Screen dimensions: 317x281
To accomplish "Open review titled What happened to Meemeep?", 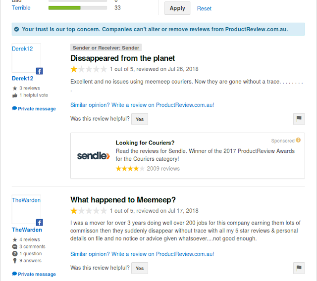I will [123, 200].
